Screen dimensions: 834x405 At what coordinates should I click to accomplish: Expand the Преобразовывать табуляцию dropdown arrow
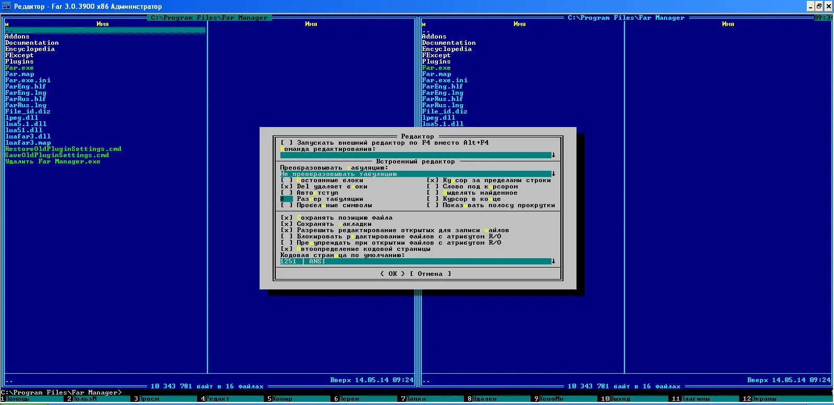point(554,174)
